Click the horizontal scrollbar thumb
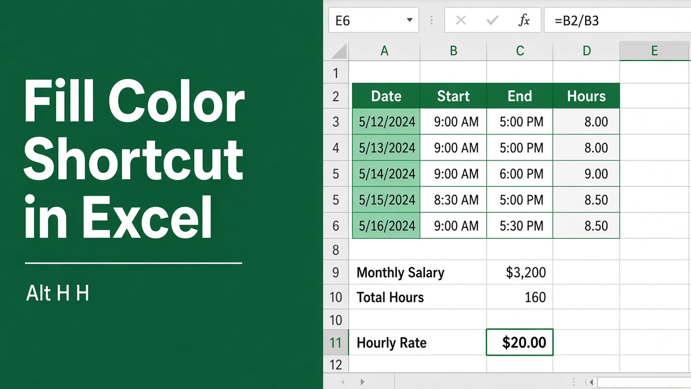This screenshot has width=691, height=389. (644, 383)
